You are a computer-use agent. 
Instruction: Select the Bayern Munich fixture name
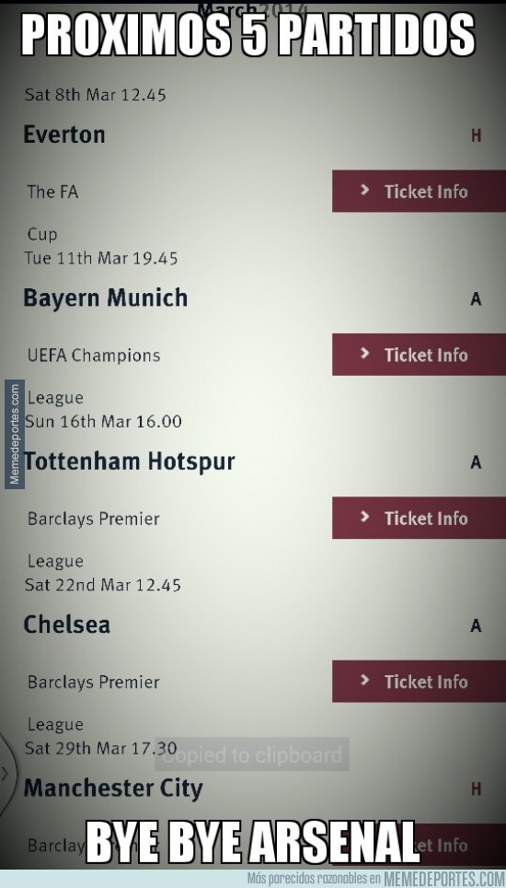click(106, 298)
